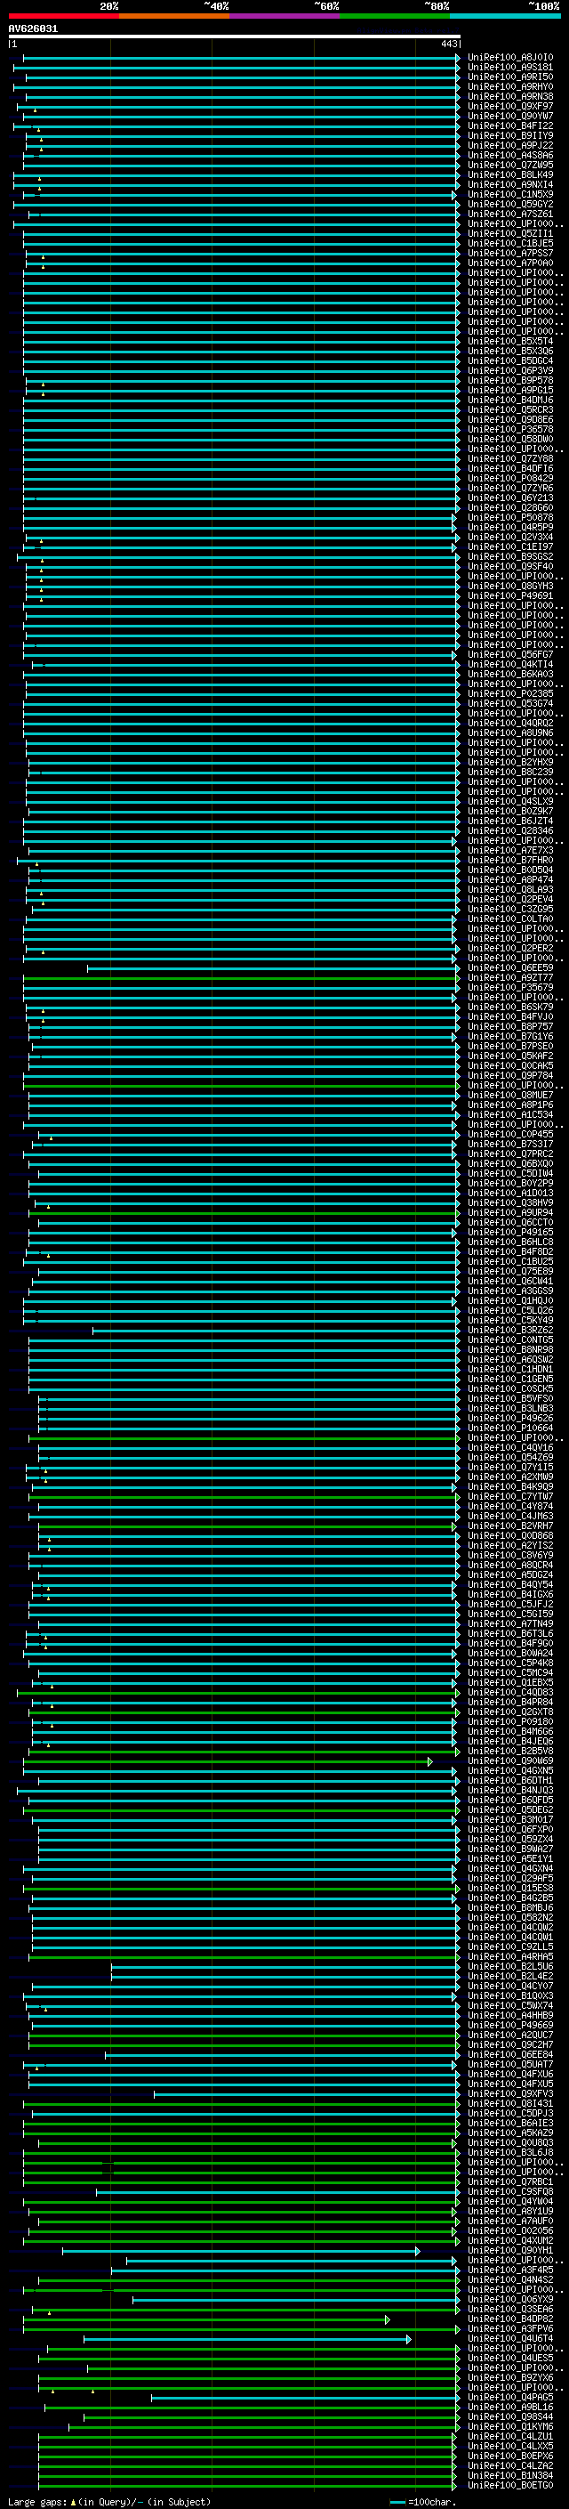The image size is (569, 2509).
Task: Select hit label UniRef100_C1BJE5
Action: (510, 245)
